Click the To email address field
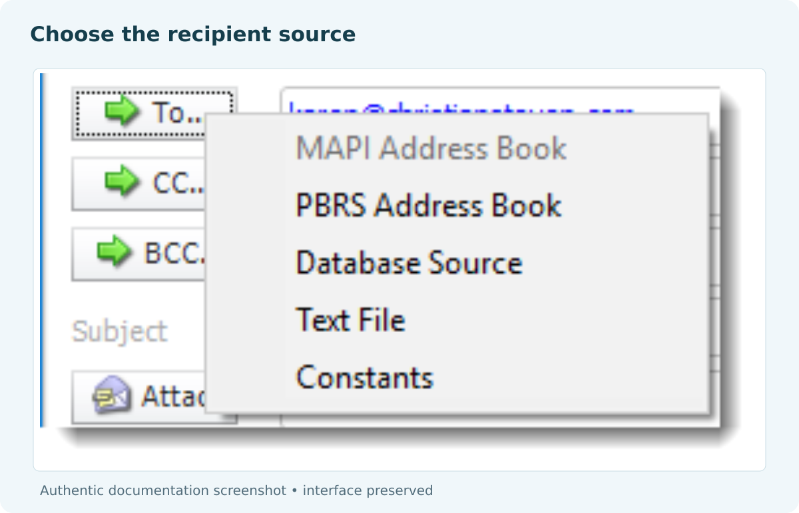 point(501,100)
